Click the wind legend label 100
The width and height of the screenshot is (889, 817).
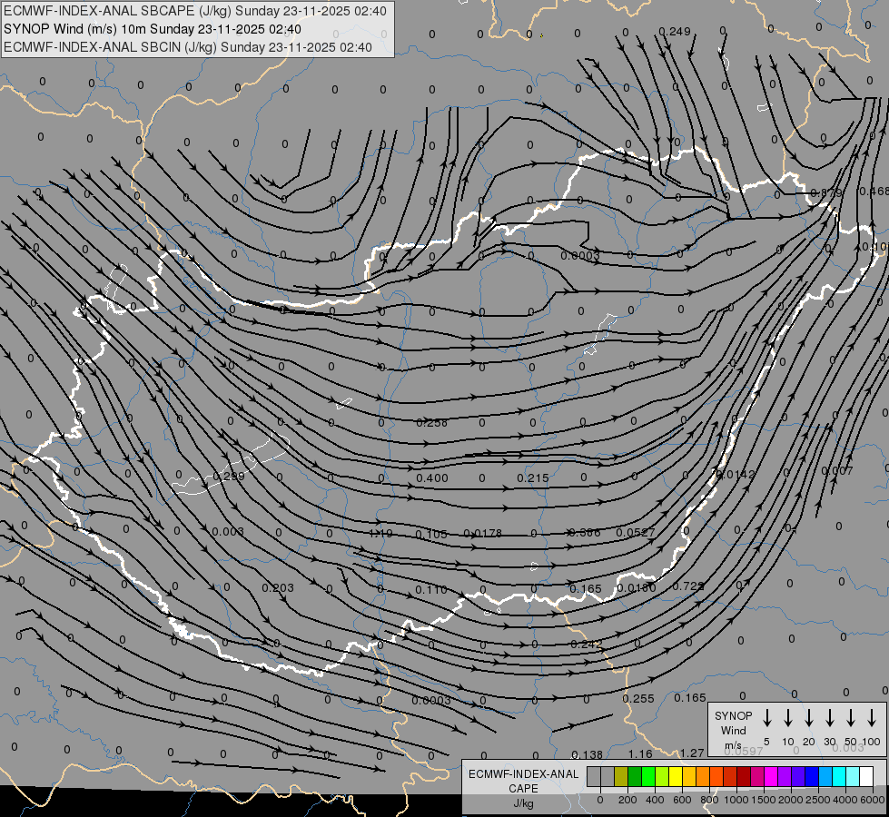[x=872, y=742]
